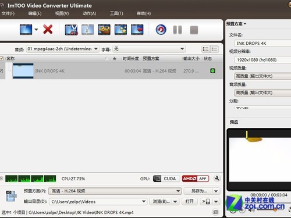Toggle AMD APP acceleration

[196, 178]
